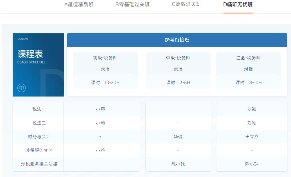
Task: Select the 财务与会计 subject row label
Action: [39, 137]
